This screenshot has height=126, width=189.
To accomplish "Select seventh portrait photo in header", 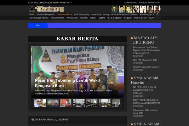I will click(x=157, y=9).
